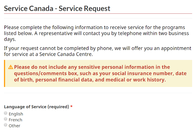
Task: Click the "Please complete the following information" paragraph
Action: (94, 28)
